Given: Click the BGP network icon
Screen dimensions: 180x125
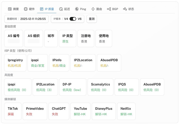Looking at the screenshot, I should click(x=109, y=9).
